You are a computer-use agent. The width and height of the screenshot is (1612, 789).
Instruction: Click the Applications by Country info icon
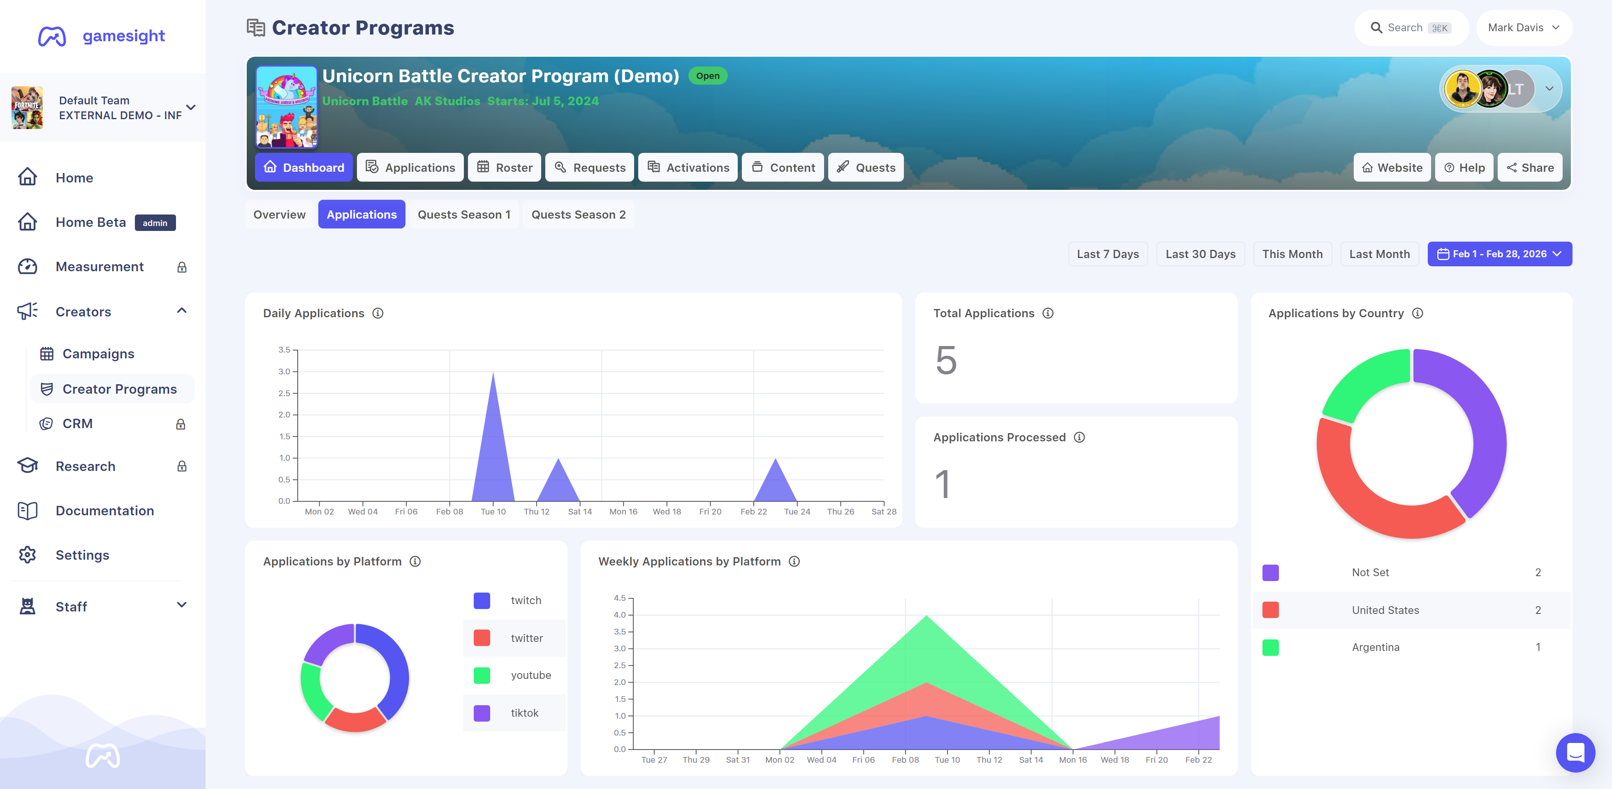pos(1418,313)
